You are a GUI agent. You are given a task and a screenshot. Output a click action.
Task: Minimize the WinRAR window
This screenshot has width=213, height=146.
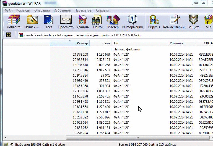click(196, 2)
